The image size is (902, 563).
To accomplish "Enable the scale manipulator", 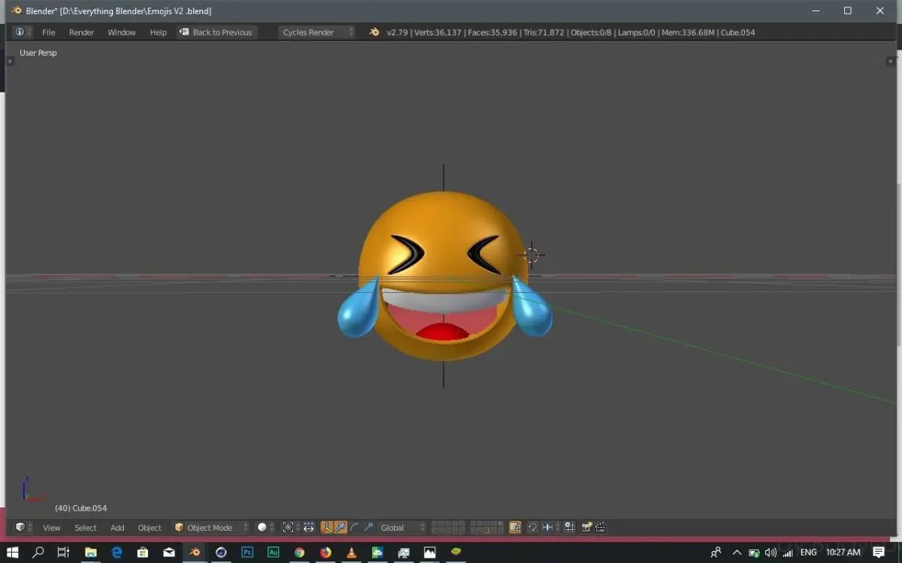I will click(x=368, y=528).
